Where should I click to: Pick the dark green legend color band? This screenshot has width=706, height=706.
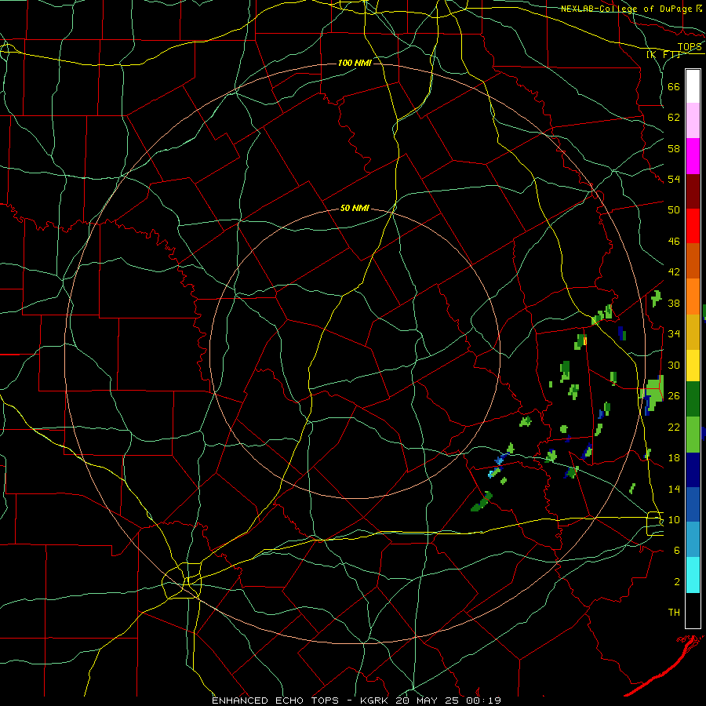(x=693, y=400)
